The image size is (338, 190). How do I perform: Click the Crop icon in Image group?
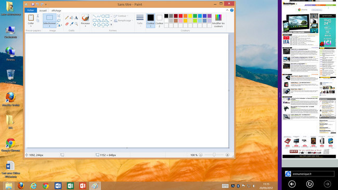pos(59,16)
